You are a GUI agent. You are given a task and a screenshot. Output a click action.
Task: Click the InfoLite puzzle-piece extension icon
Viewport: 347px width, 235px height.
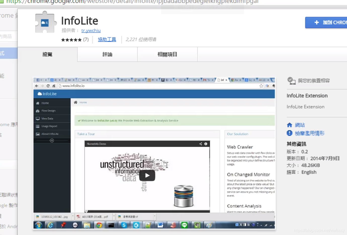pyautogui.click(x=46, y=22)
